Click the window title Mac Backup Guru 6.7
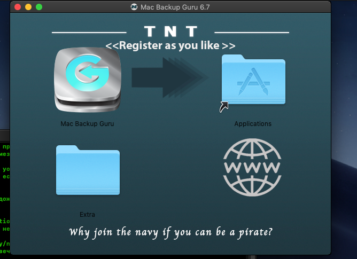The width and height of the screenshot is (357, 259). (x=175, y=7)
